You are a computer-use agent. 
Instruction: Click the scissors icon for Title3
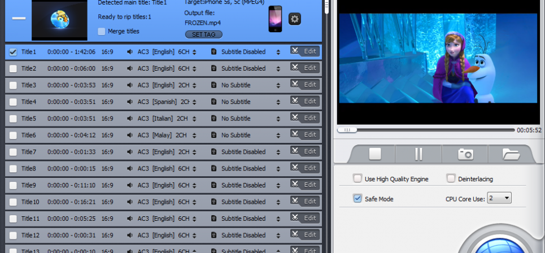click(295, 84)
